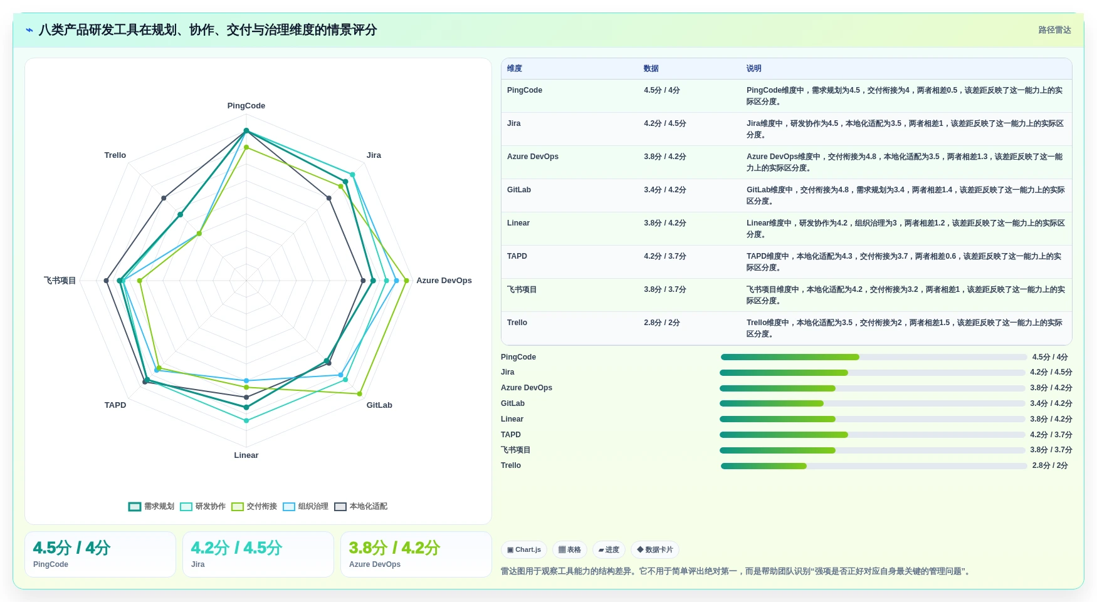Click the 本地化适配 point on the 飞书项目 axis
Screen dimensions: 1097x602
107,281
